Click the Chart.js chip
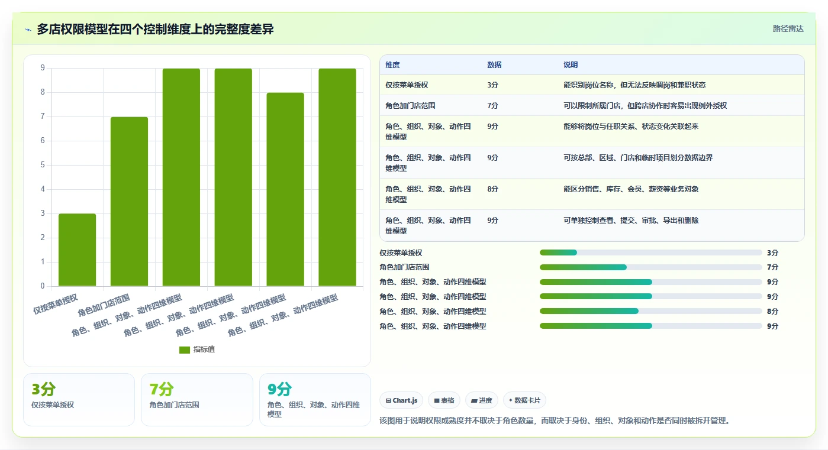Image resolution: width=828 pixels, height=450 pixels. pyautogui.click(x=401, y=400)
